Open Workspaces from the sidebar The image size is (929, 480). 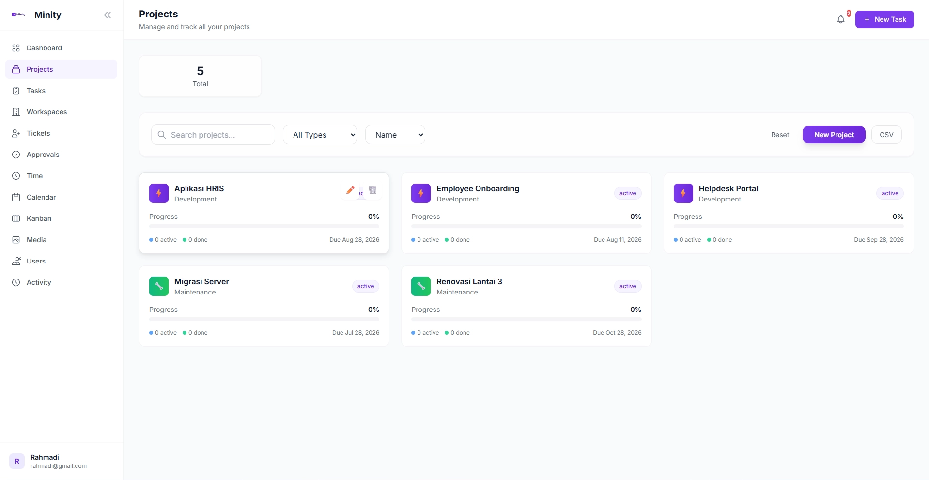coord(61,112)
